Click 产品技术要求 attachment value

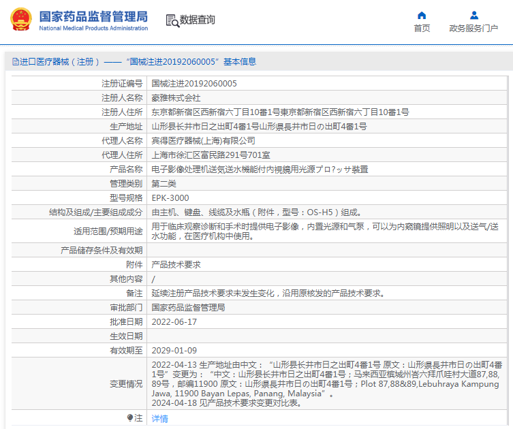176,265
